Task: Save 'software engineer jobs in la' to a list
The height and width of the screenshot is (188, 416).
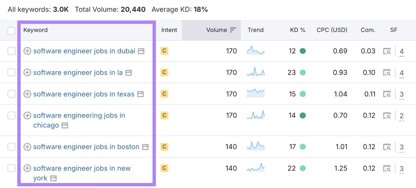Action: (x=128, y=73)
